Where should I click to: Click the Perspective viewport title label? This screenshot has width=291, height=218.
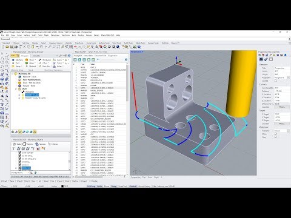136,52
